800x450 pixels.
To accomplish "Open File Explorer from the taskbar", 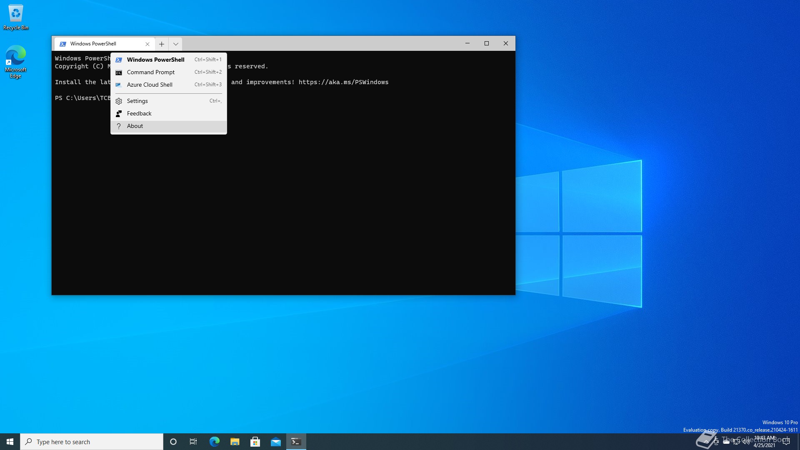I will point(235,442).
